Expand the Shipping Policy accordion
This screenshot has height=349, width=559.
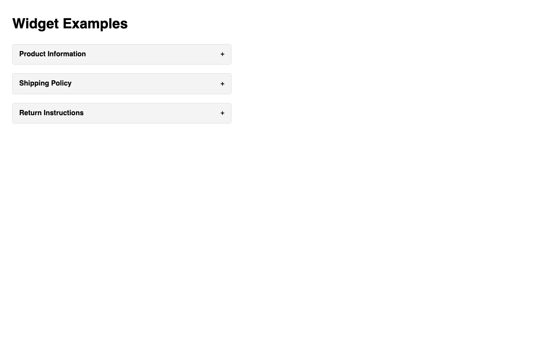point(121,84)
